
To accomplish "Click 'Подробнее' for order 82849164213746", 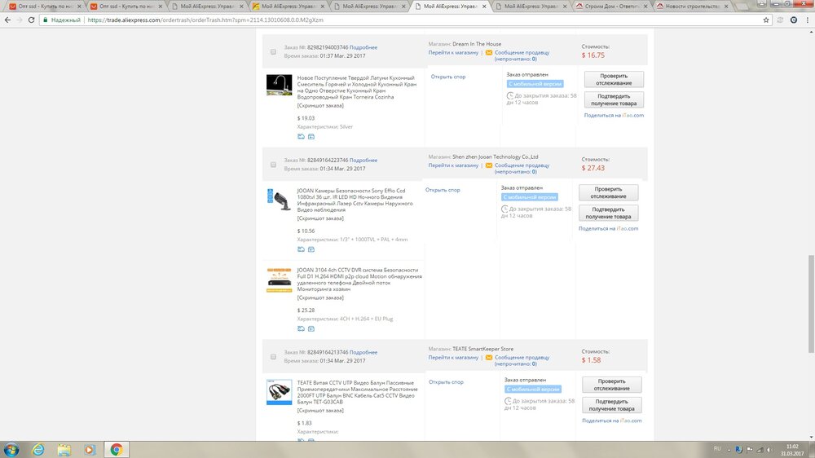I will pyautogui.click(x=363, y=353).
